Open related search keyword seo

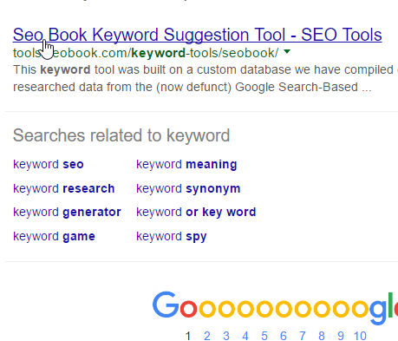[x=49, y=164]
